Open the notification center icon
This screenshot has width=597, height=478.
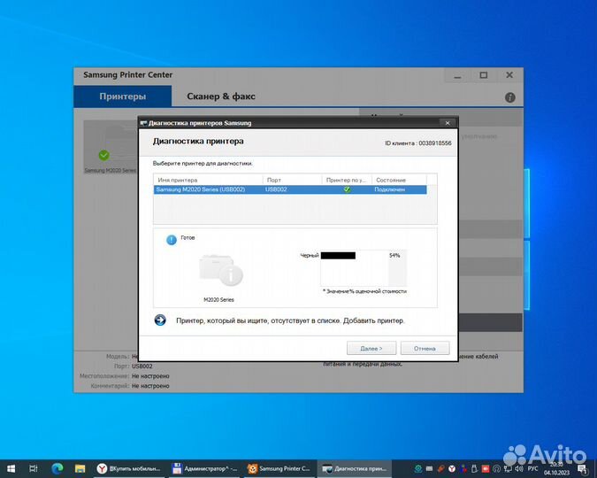[583, 468]
